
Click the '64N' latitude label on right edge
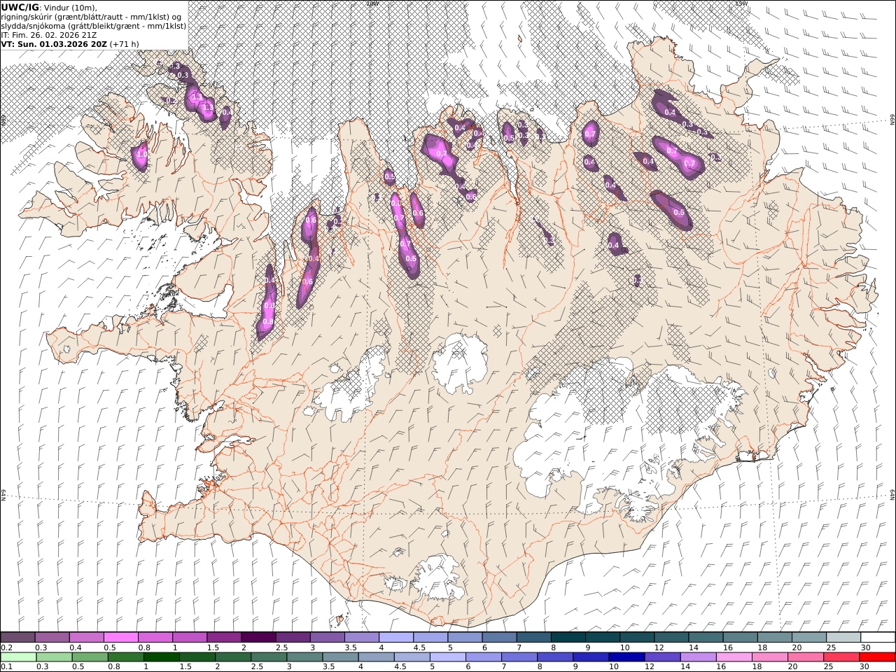[x=892, y=494]
